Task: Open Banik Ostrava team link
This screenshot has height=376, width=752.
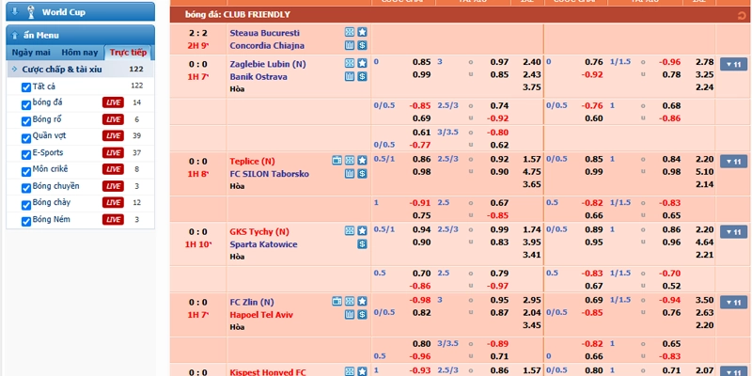Action: (258, 77)
